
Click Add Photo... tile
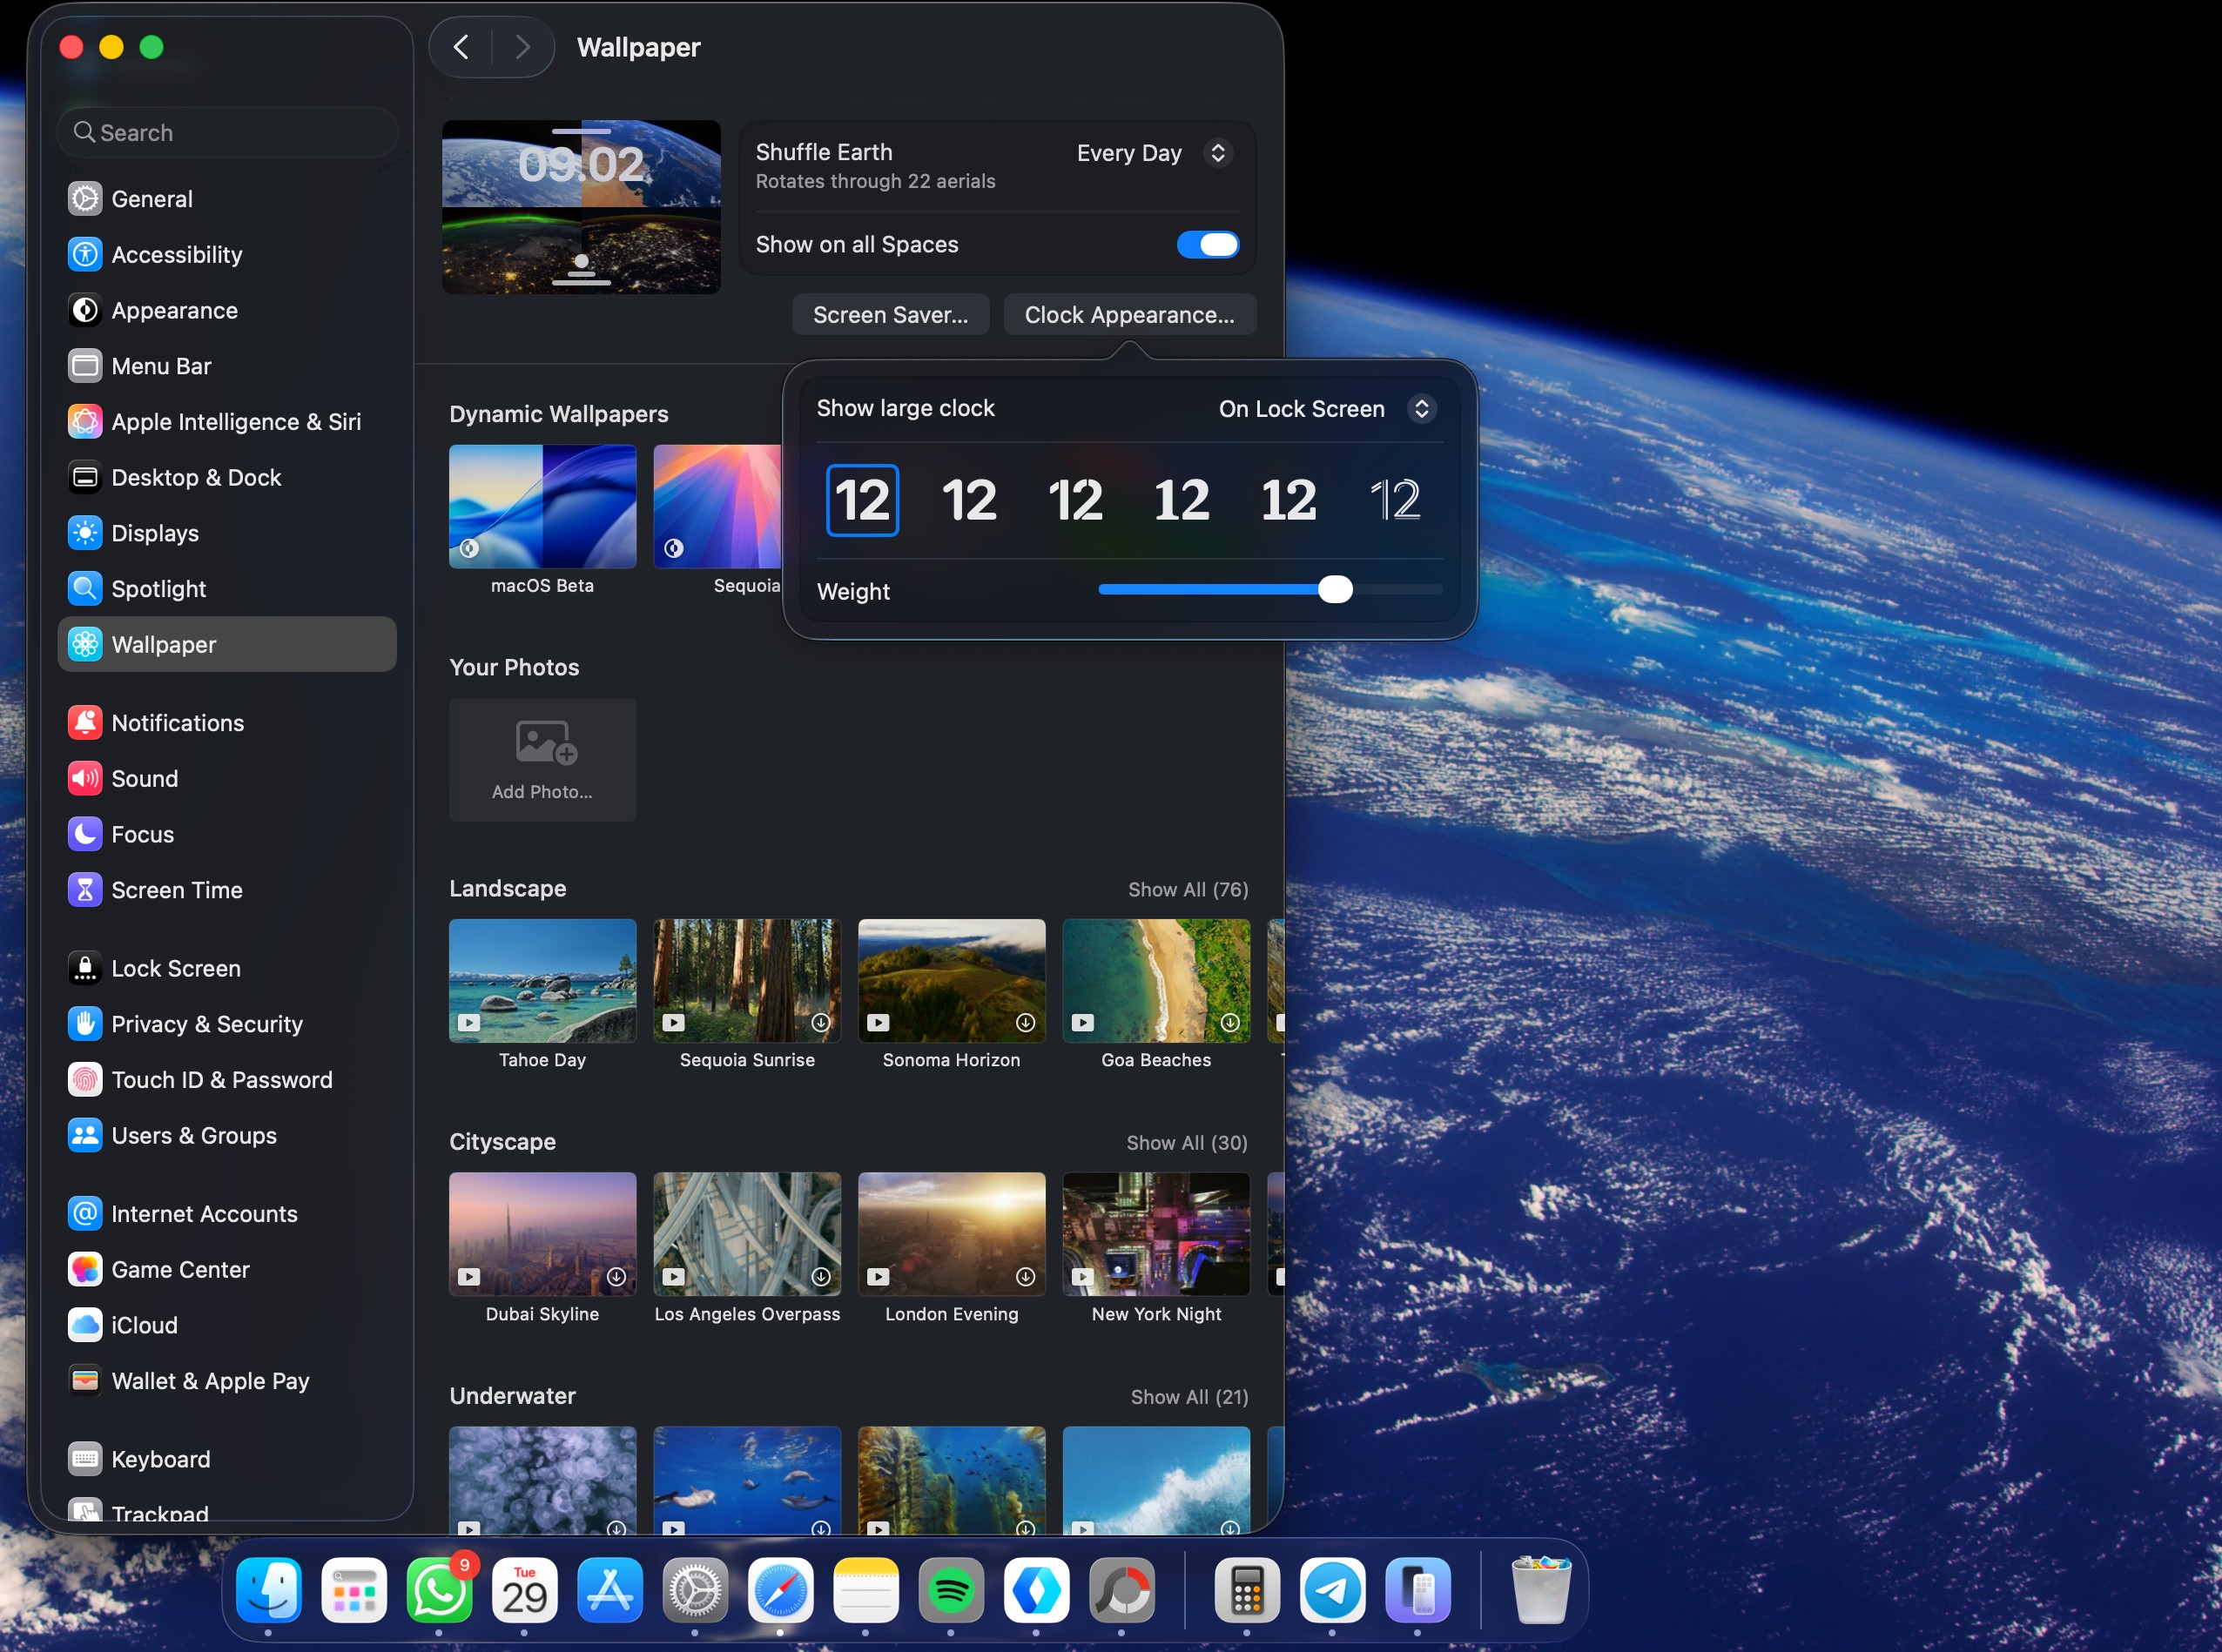[x=542, y=760]
